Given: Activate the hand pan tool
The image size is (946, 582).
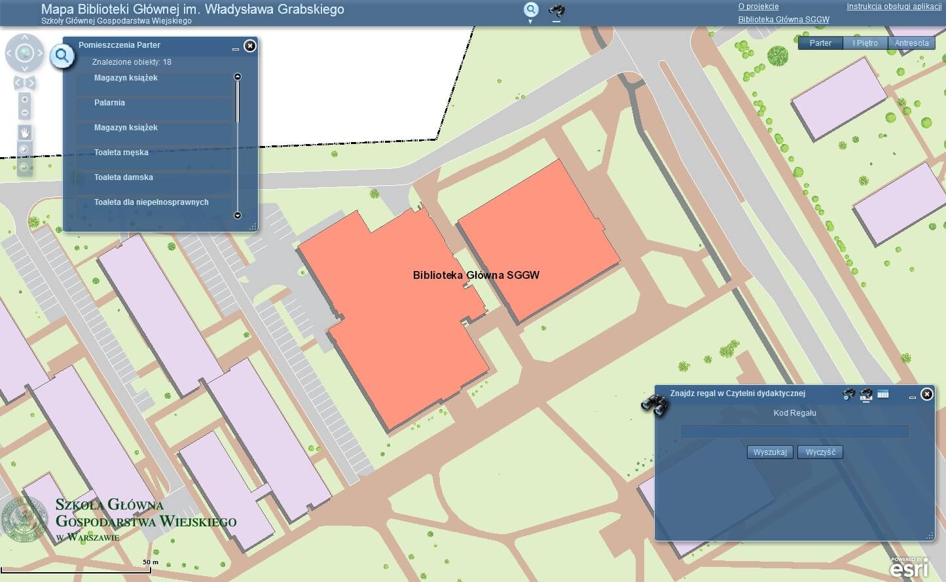Looking at the screenshot, I should (24, 132).
